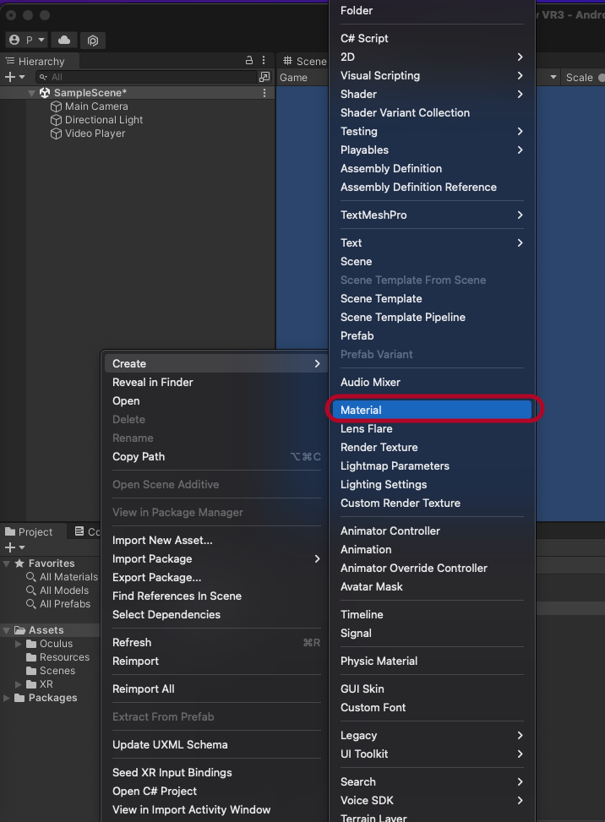
Task: Click Seed XR Input Bindings
Action: pos(216,773)
